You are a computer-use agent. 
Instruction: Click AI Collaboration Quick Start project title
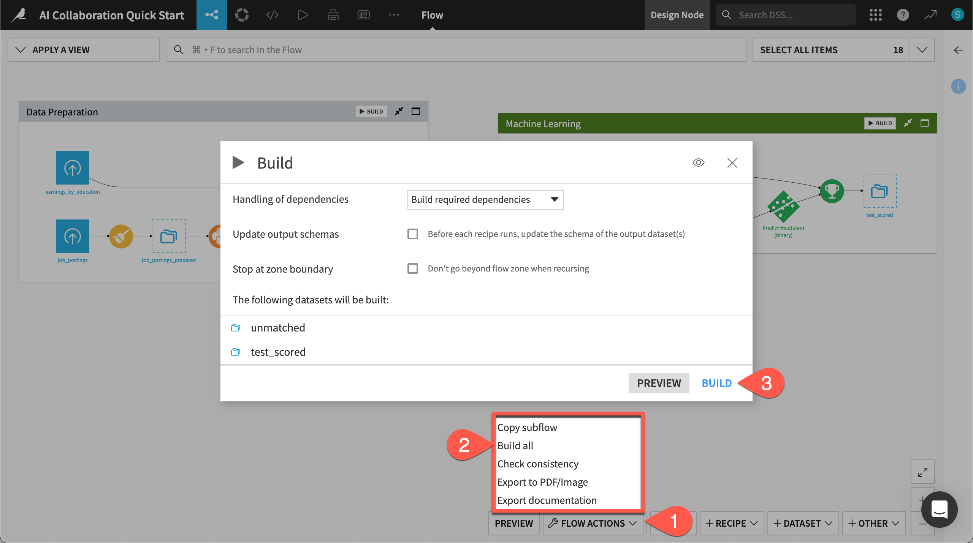[112, 15]
